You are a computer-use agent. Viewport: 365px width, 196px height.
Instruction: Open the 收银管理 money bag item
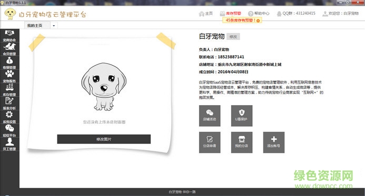click(9, 63)
